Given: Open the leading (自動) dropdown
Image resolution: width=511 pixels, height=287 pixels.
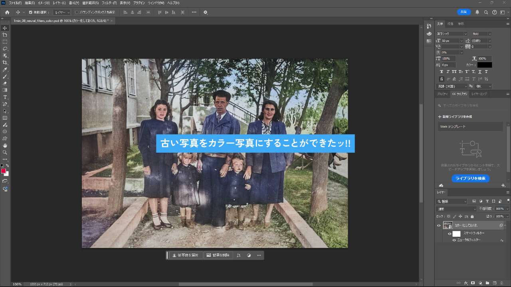Looking at the screenshot, I should click(481, 41).
